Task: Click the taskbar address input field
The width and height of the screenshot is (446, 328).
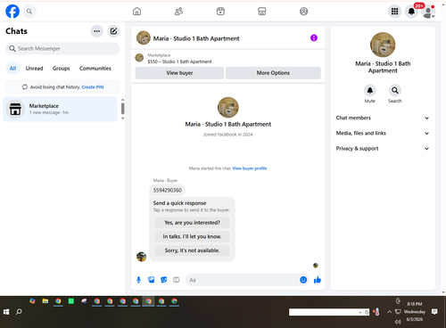Action: [324, 312]
